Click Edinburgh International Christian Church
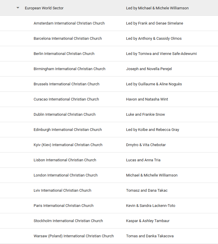The image size is (218, 244). coord(68,130)
